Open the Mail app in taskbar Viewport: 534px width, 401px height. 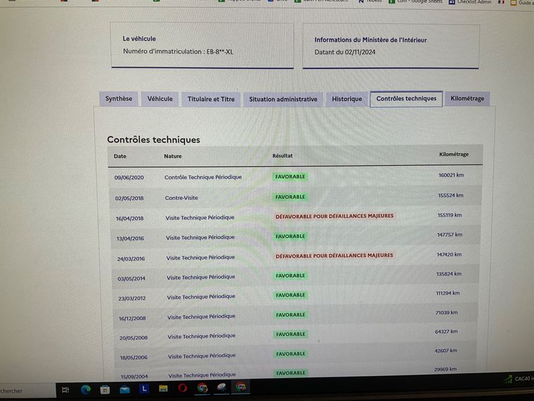(x=124, y=389)
